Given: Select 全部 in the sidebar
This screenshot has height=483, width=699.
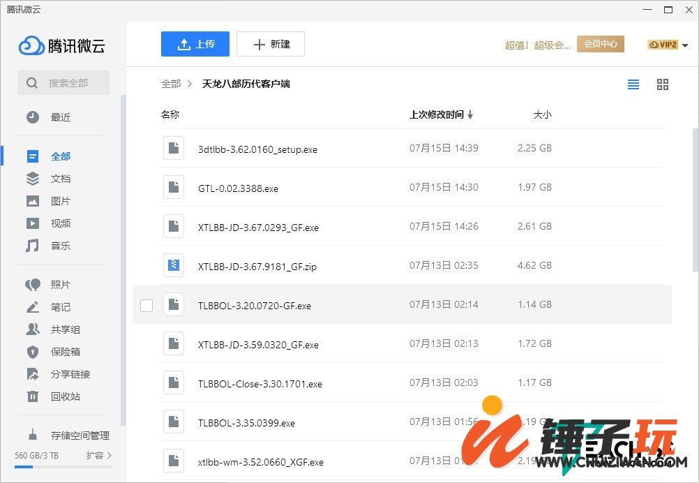Looking at the screenshot, I should 60,156.
